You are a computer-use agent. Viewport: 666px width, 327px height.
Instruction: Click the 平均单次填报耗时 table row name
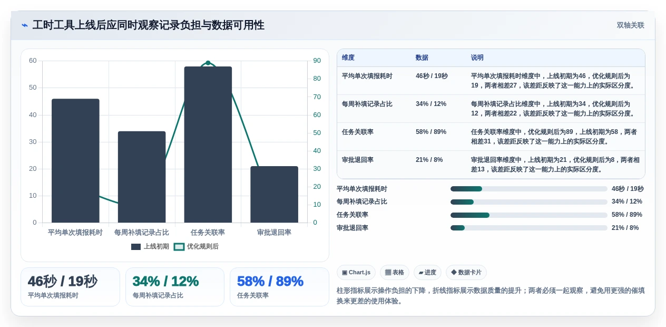tap(367, 76)
